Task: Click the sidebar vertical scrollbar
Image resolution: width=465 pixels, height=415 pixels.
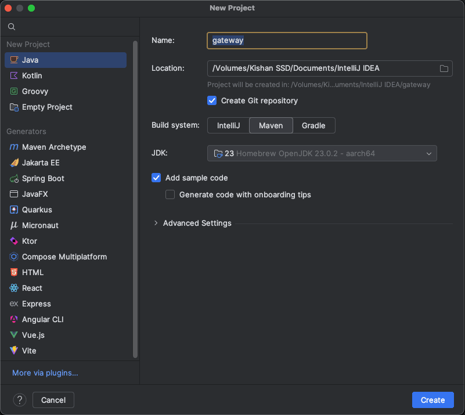Action: pos(135,199)
